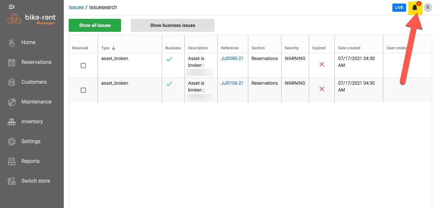Screen dimensions: 437x208
Task: Switch store using sidebar option
Action: click(x=35, y=181)
